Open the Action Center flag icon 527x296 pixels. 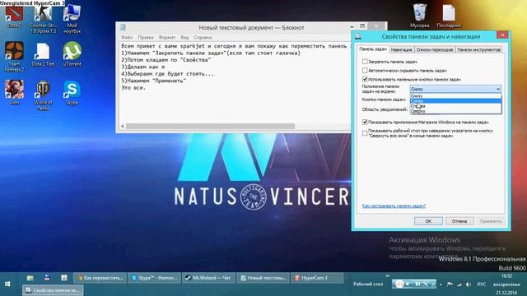coord(450,284)
